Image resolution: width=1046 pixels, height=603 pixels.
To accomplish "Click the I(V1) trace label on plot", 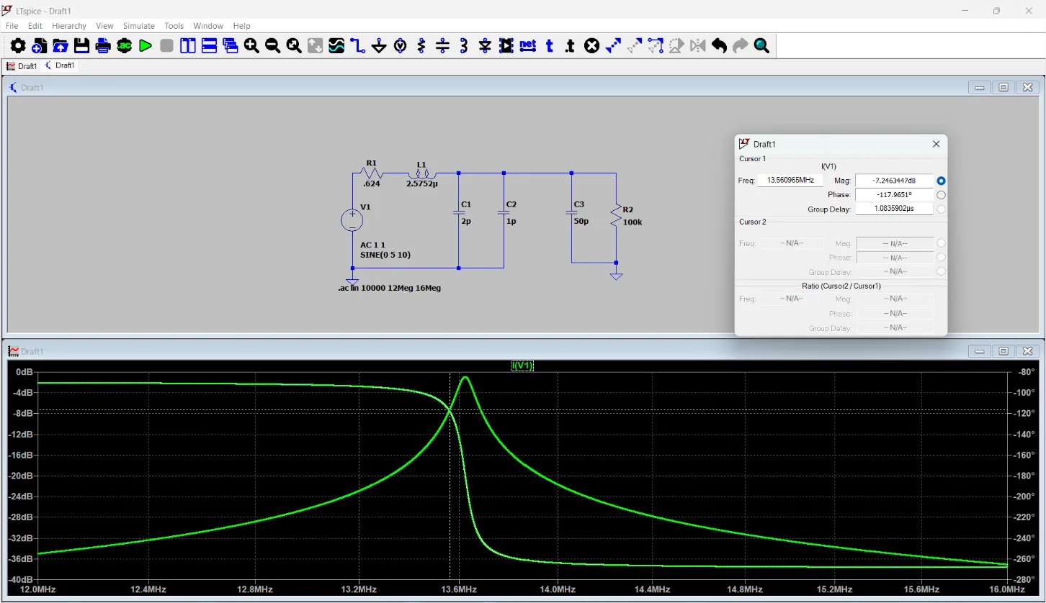I will 522,366.
